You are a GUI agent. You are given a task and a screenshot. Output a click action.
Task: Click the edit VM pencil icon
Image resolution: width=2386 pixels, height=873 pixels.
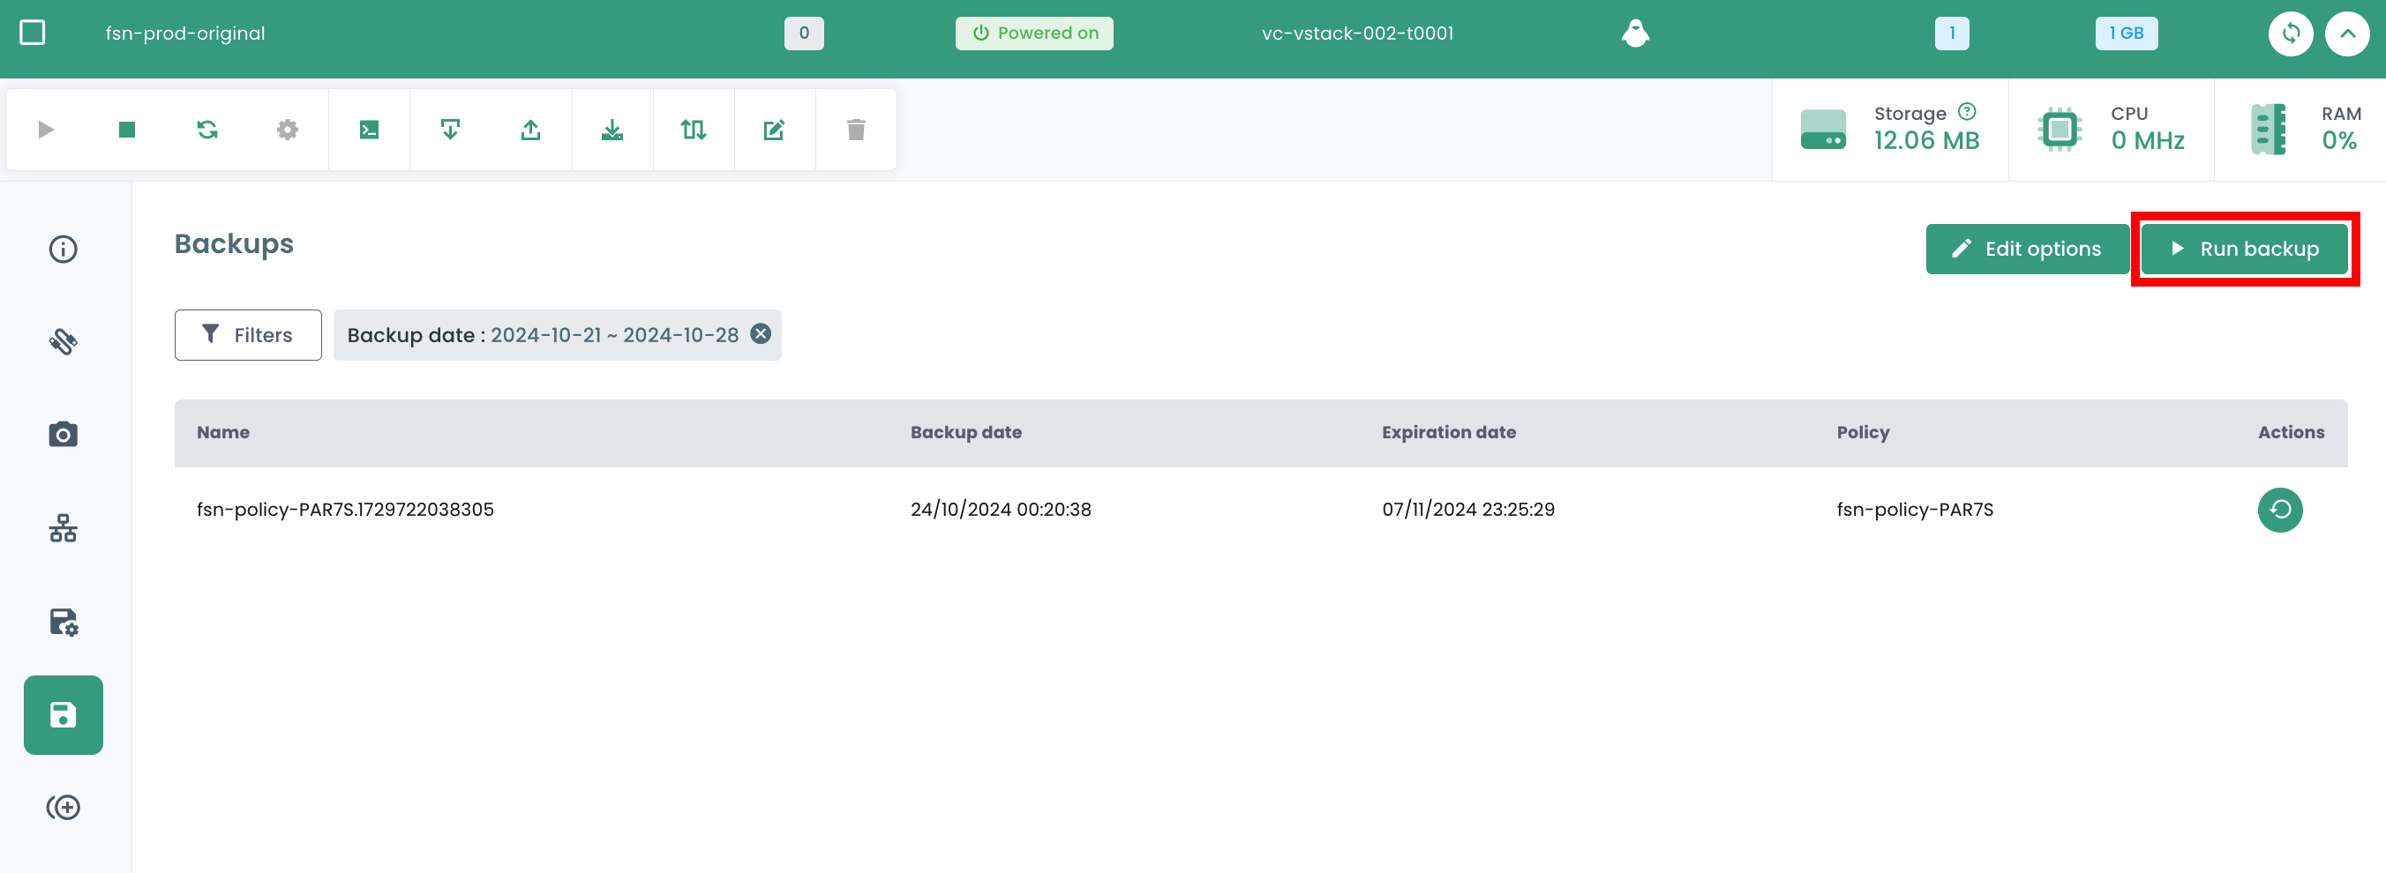click(x=775, y=130)
